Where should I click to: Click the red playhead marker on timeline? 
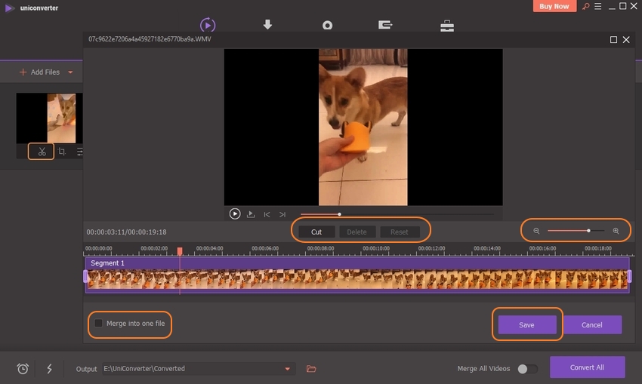pyautogui.click(x=180, y=251)
